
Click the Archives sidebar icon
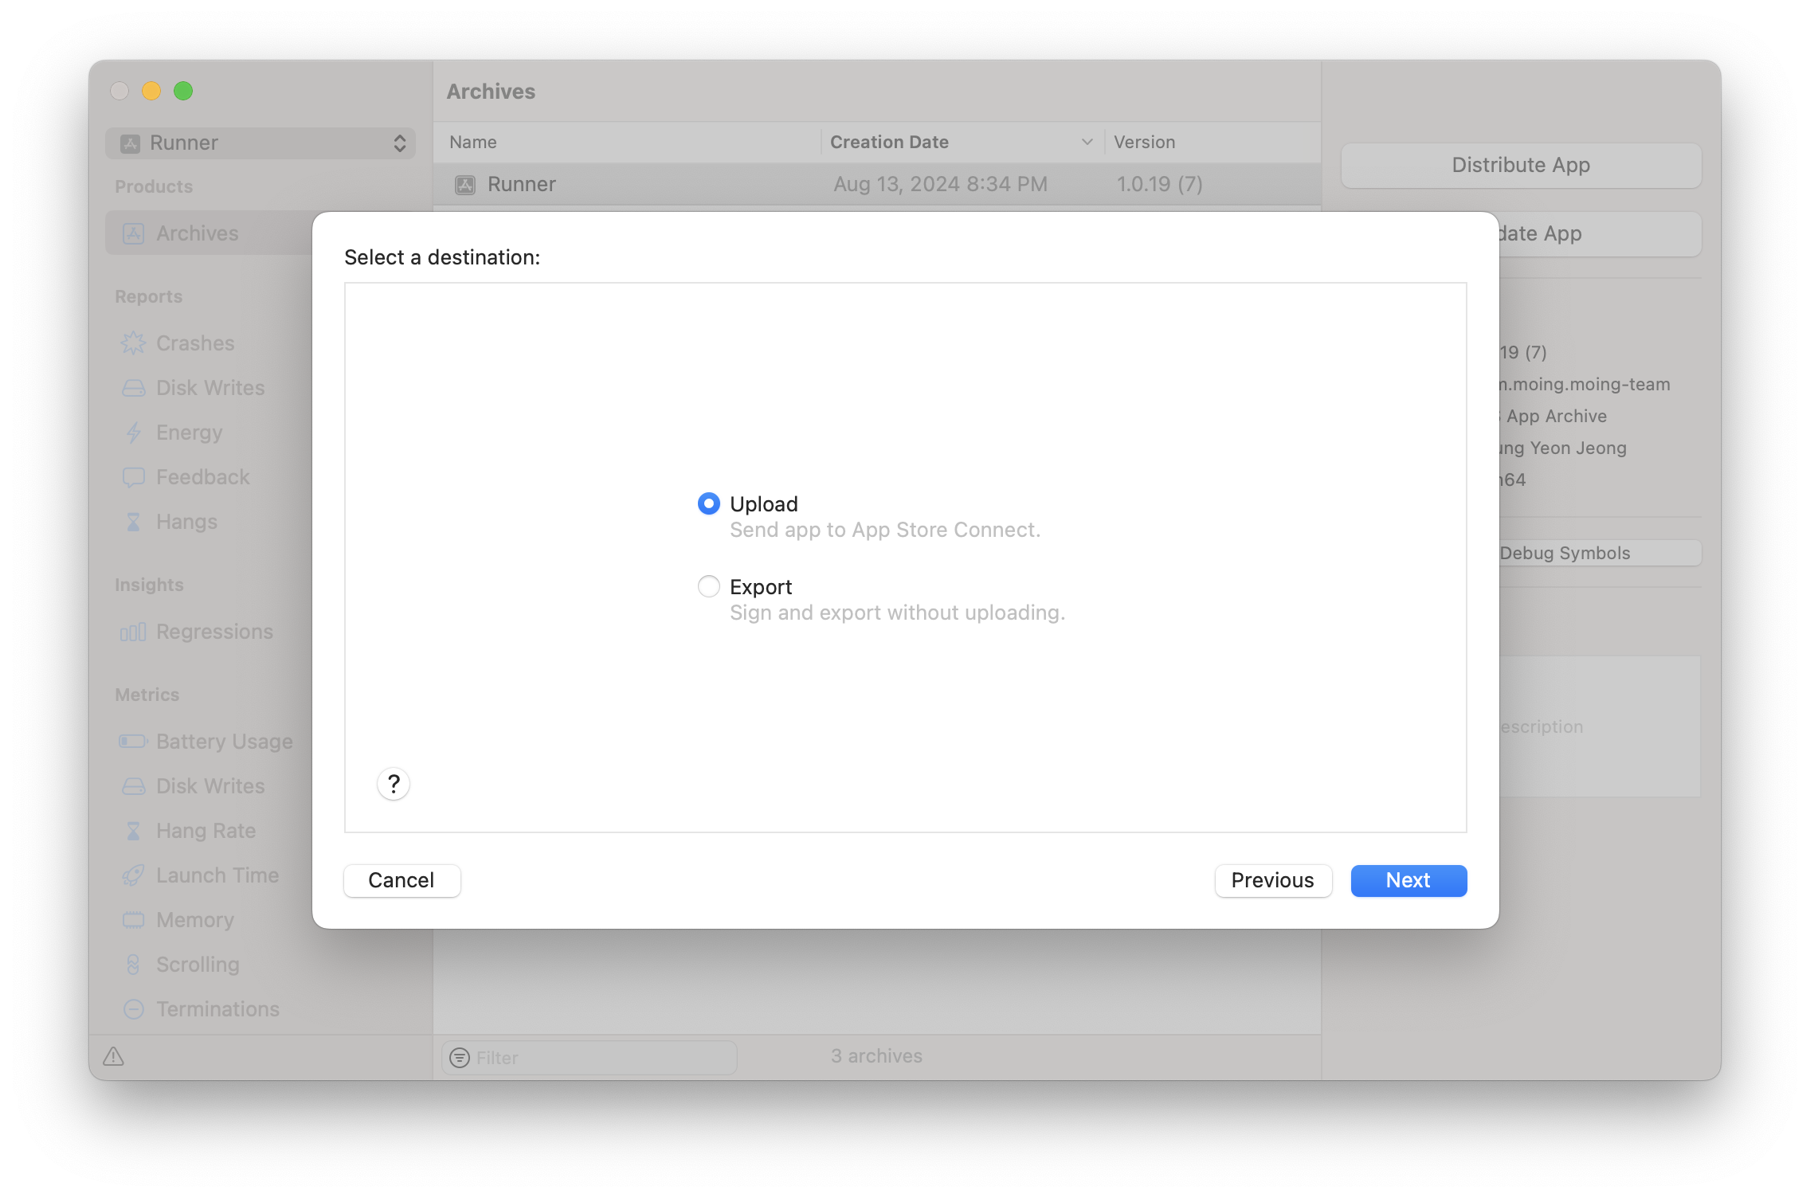pos(133,233)
